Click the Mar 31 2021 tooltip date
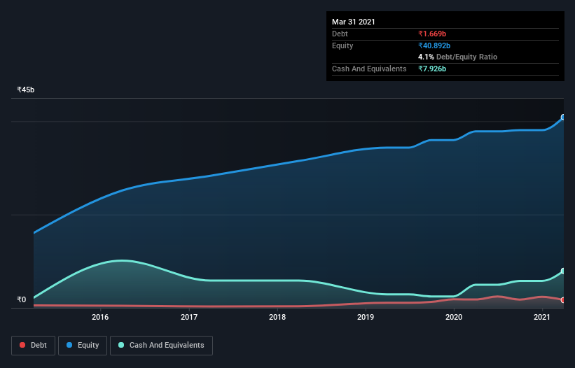The image size is (575, 368). point(354,22)
